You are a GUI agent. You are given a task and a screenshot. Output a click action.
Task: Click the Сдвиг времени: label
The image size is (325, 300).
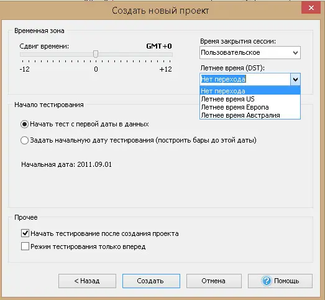pyautogui.click(x=44, y=46)
